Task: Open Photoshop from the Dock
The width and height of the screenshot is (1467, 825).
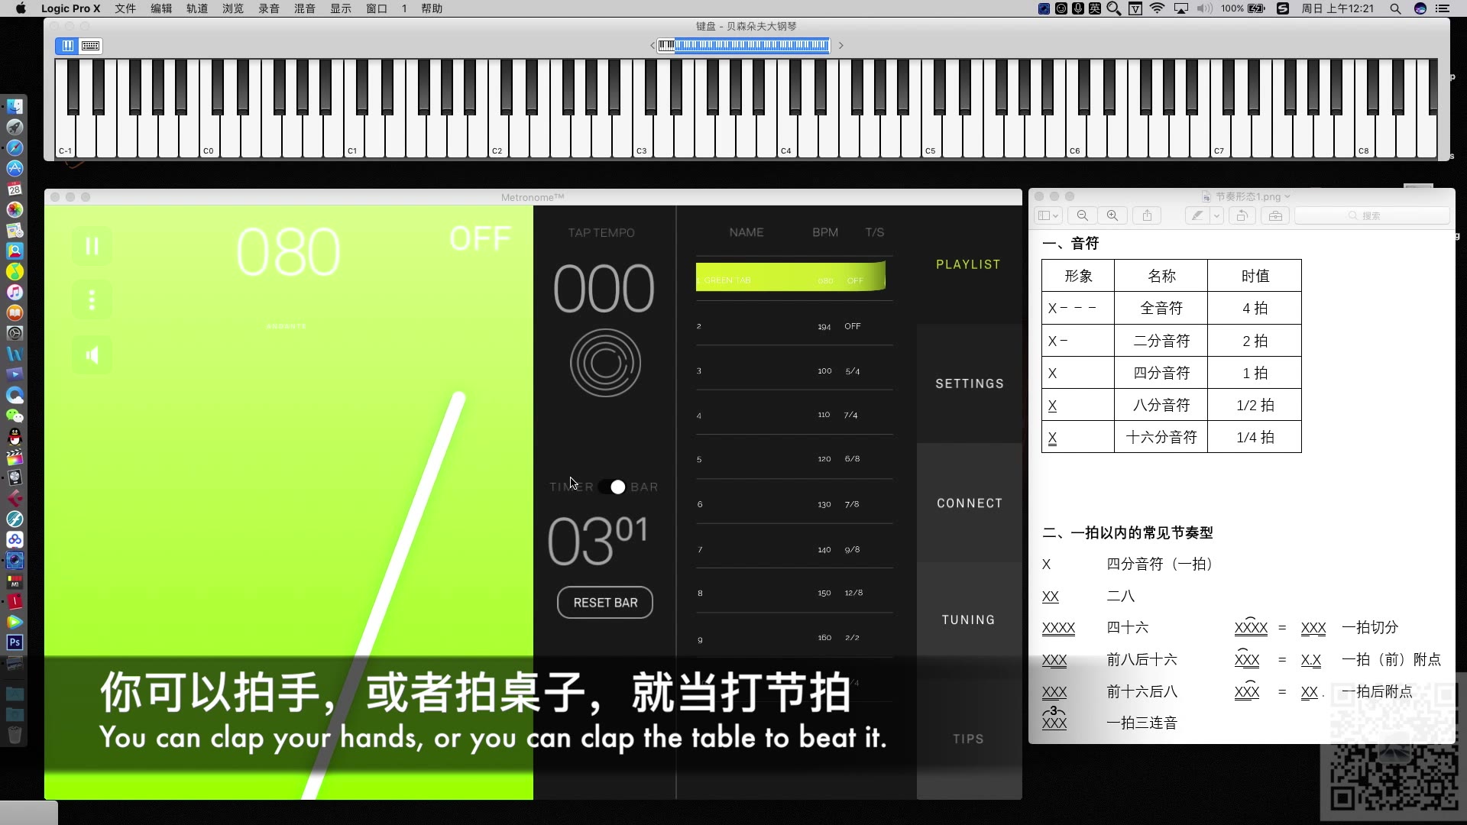Action: pos(15,642)
